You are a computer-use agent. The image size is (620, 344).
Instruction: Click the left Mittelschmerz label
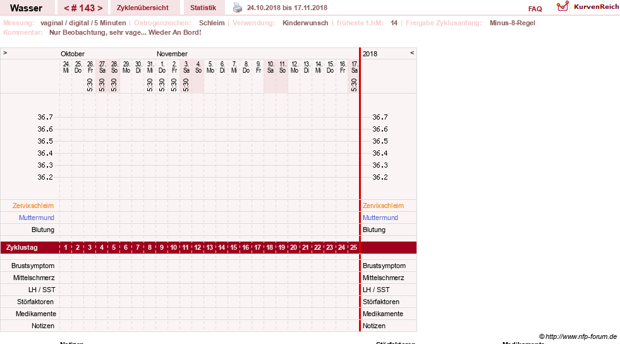point(33,278)
